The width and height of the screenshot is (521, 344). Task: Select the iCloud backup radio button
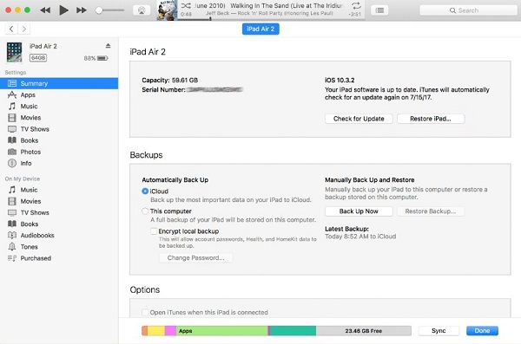coord(145,191)
